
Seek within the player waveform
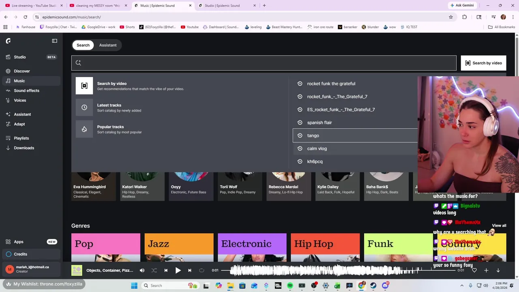(337, 271)
